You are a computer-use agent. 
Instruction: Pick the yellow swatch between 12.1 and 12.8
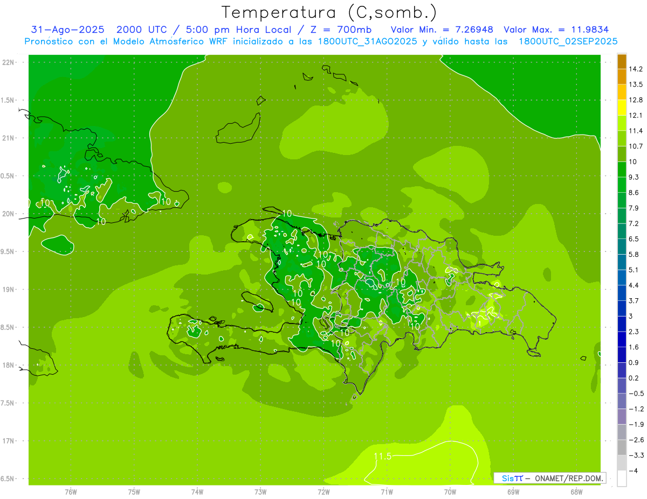pos(622,108)
